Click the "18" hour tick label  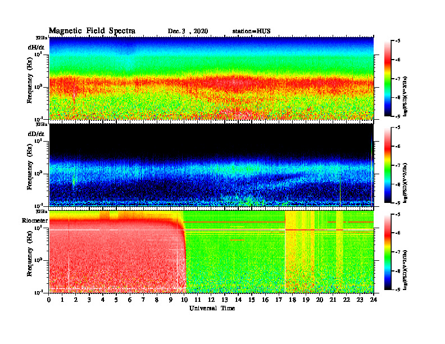292,300
